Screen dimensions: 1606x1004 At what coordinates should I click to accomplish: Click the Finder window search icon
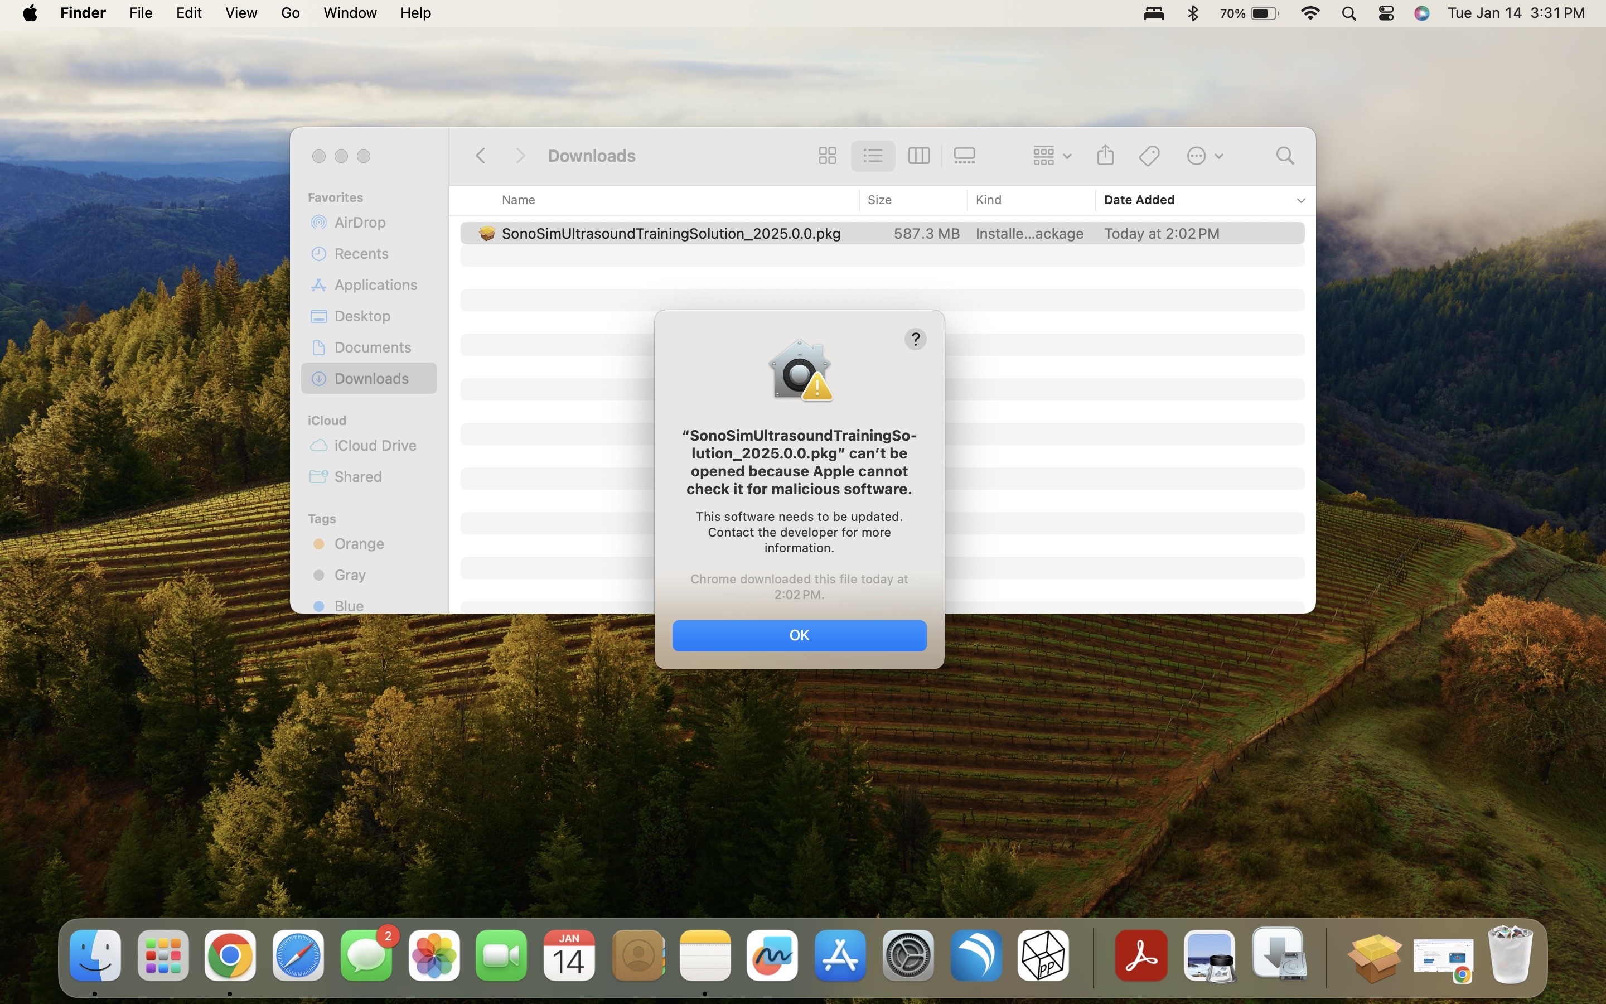[x=1285, y=156]
